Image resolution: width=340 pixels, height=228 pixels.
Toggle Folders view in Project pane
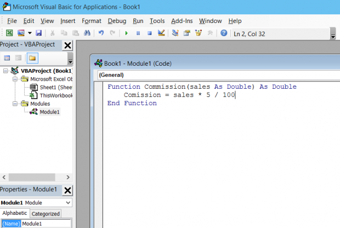pyautogui.click(x=32, y=58)
